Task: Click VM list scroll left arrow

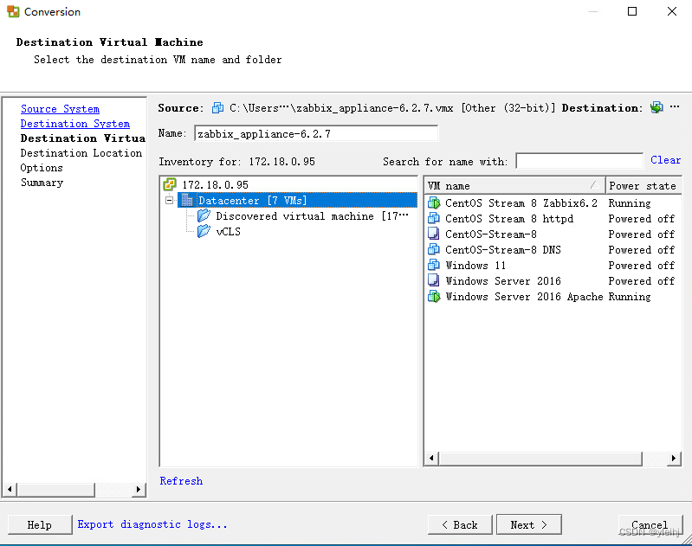Action: click(431, 459)
